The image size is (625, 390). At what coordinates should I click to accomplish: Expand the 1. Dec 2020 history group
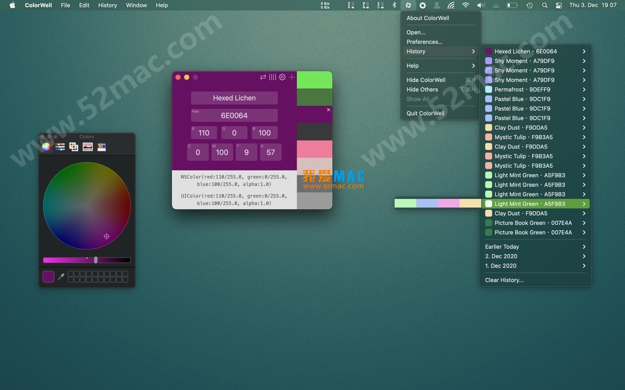point(535,266)
